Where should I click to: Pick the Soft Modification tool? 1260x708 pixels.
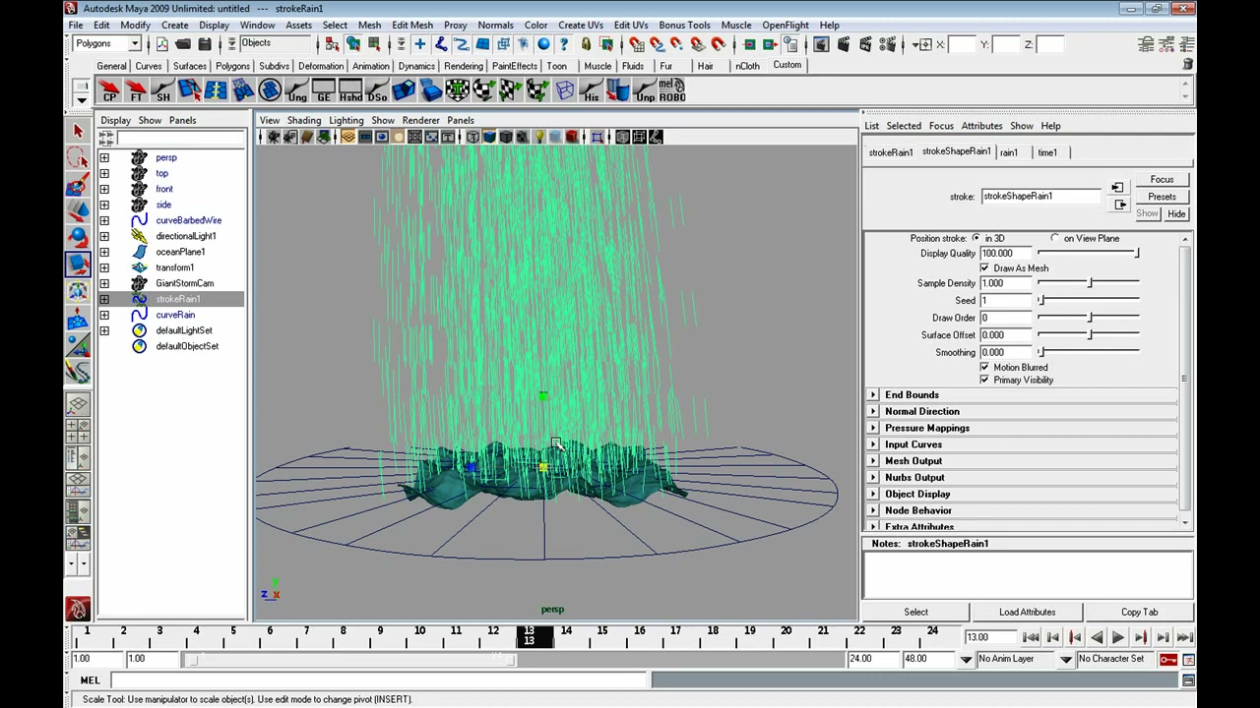click(x=78, y=318)
